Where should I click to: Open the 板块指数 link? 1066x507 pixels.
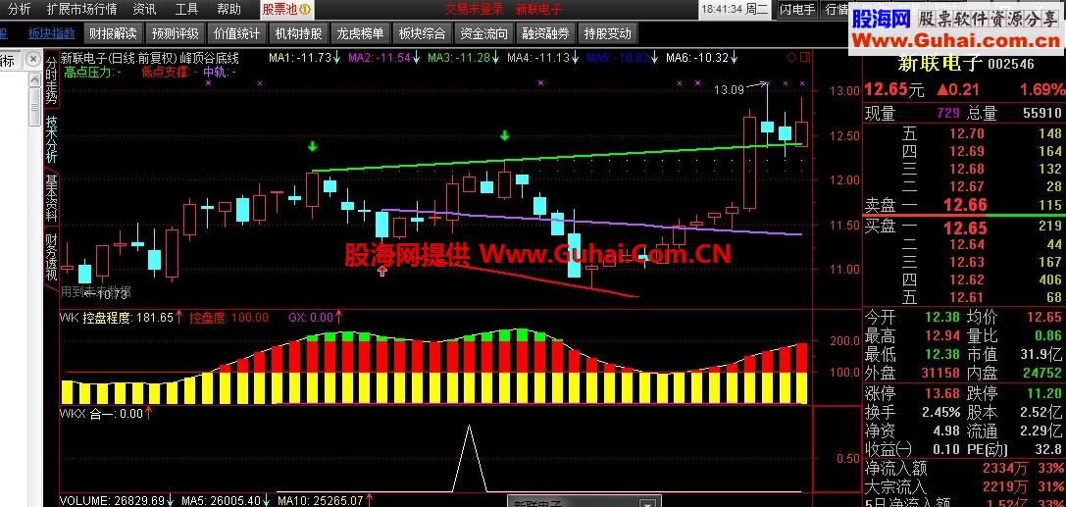52,32
